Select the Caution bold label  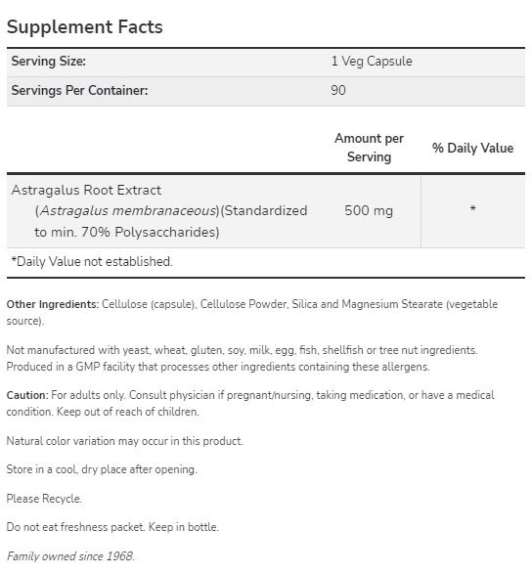click(27, 395)
